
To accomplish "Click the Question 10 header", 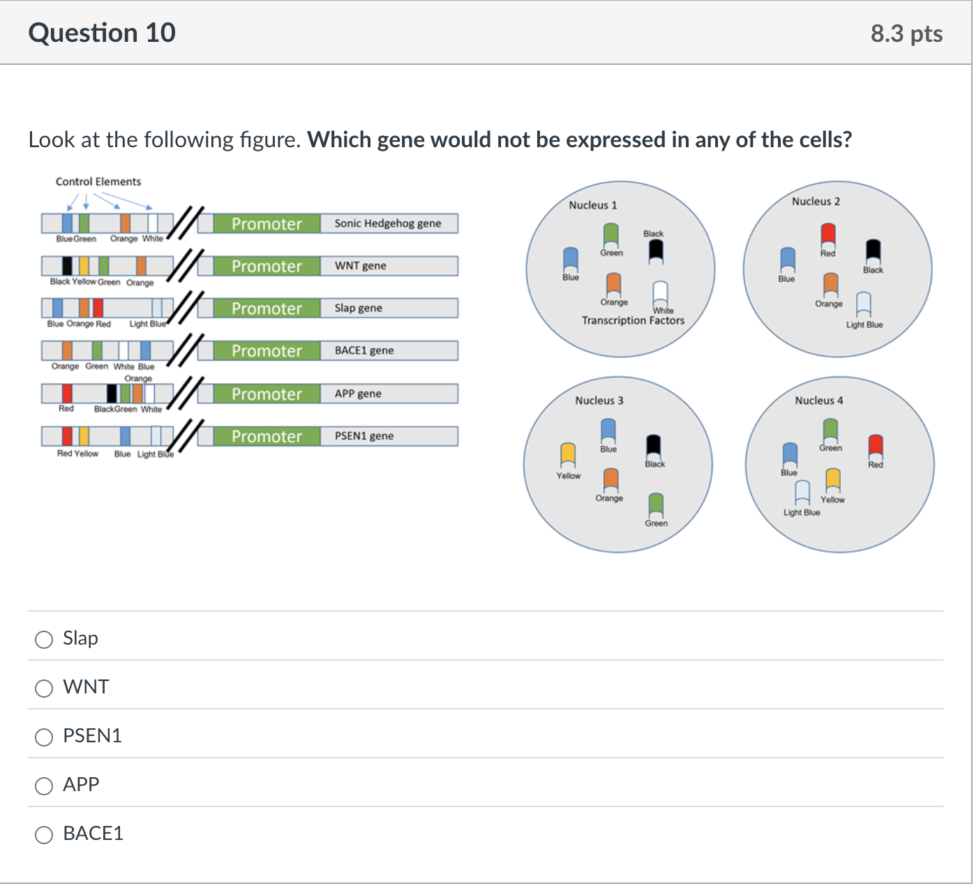I will click(x=102, y=32).
